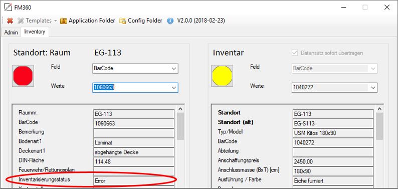Click the Standort (alt) field EG-S113

pyautogui.click(x=333, y=123)
